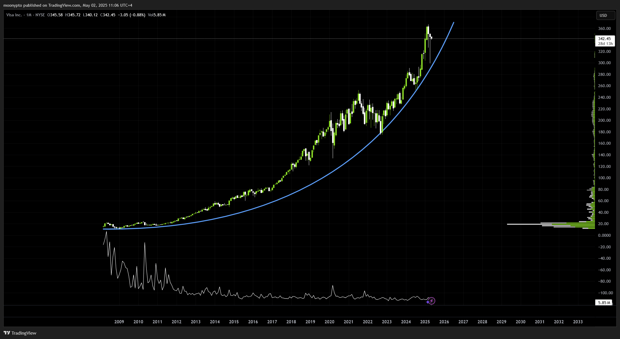
Task: Click the 2016 year on time axis
Action: point(253,322)
